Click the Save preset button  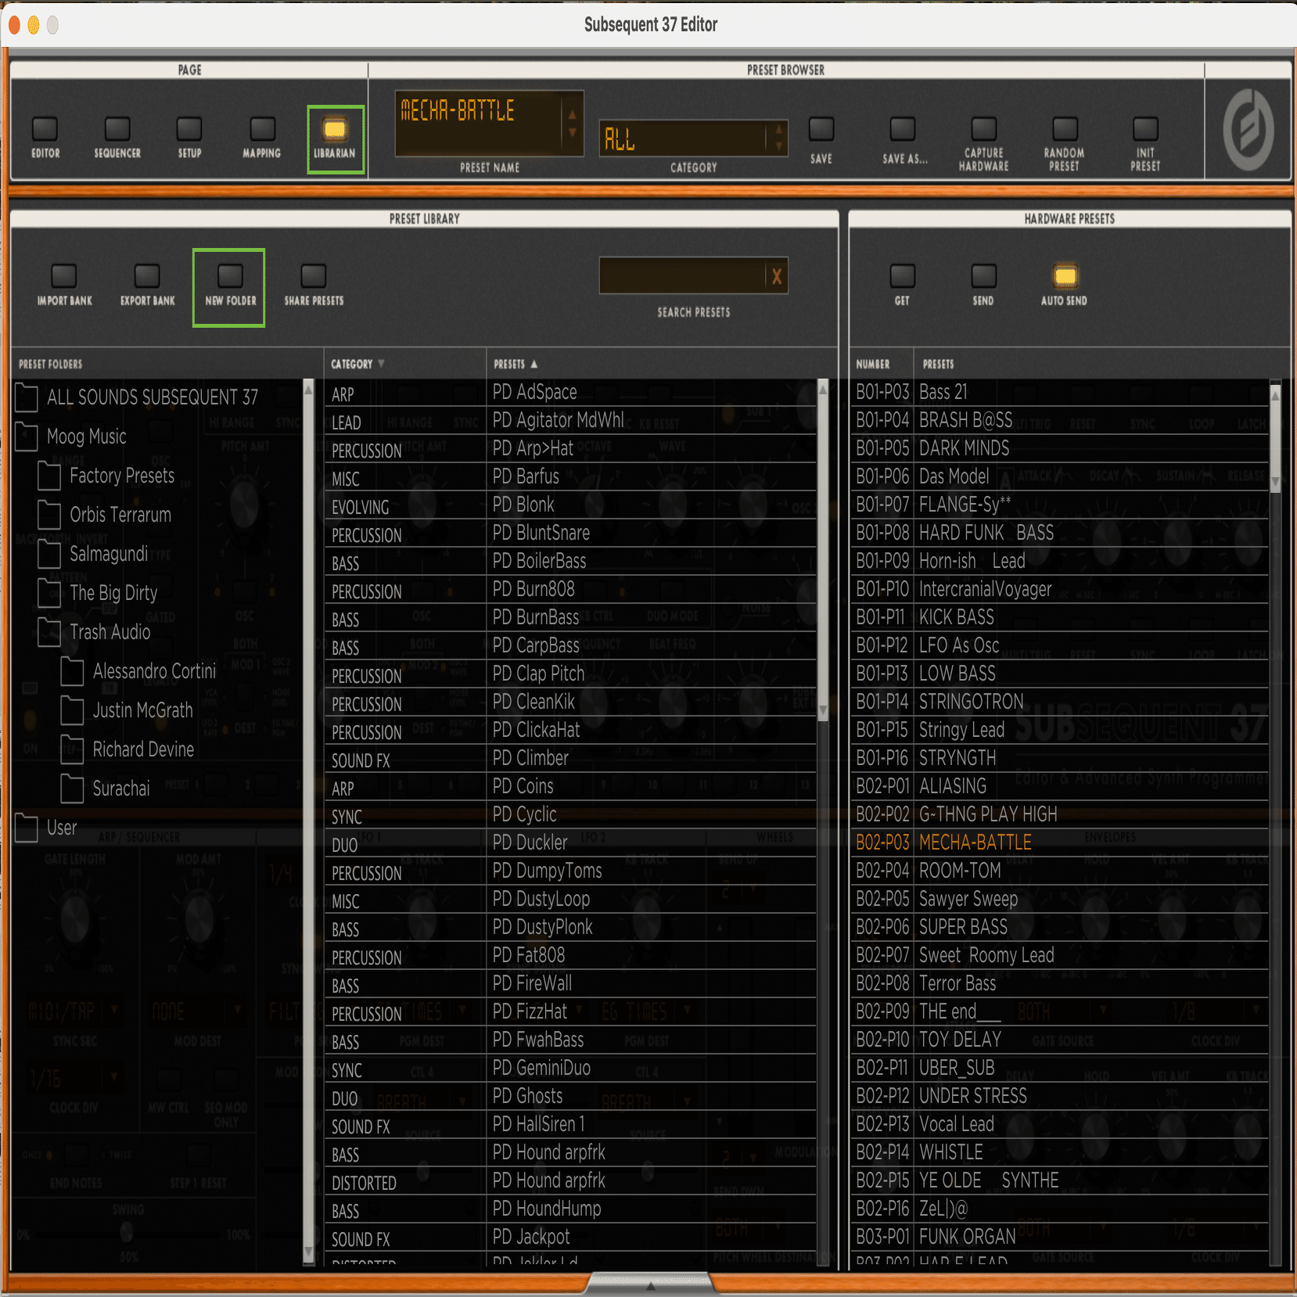[x=821, y=129]
